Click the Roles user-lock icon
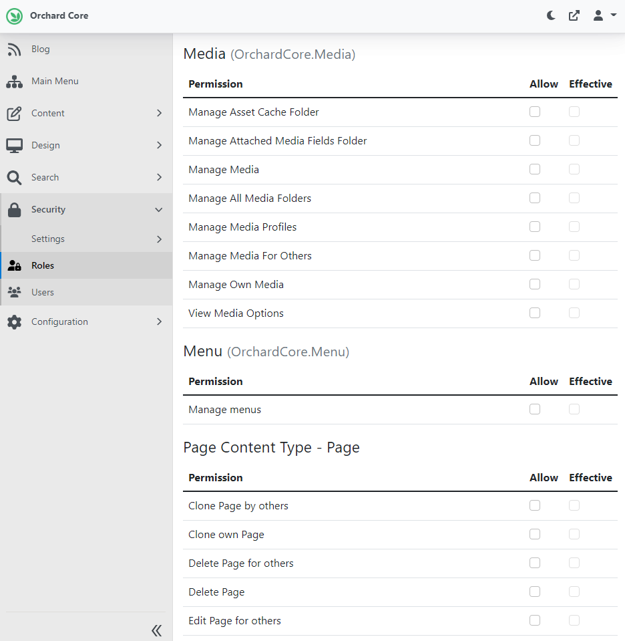This screenshot has width=625, height=641. point(14,266)
